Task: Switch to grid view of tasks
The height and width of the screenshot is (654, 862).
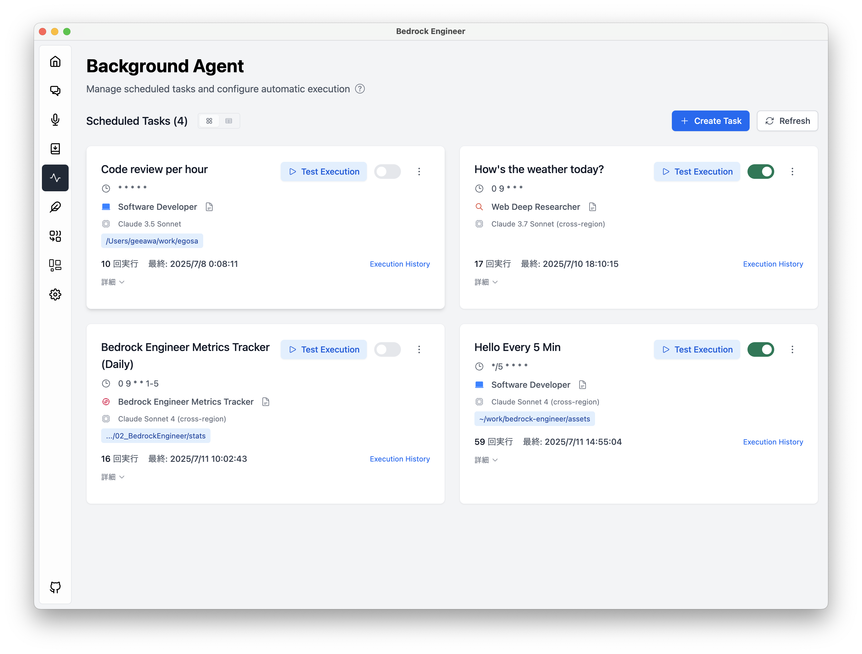Action: tap(209, 121)
